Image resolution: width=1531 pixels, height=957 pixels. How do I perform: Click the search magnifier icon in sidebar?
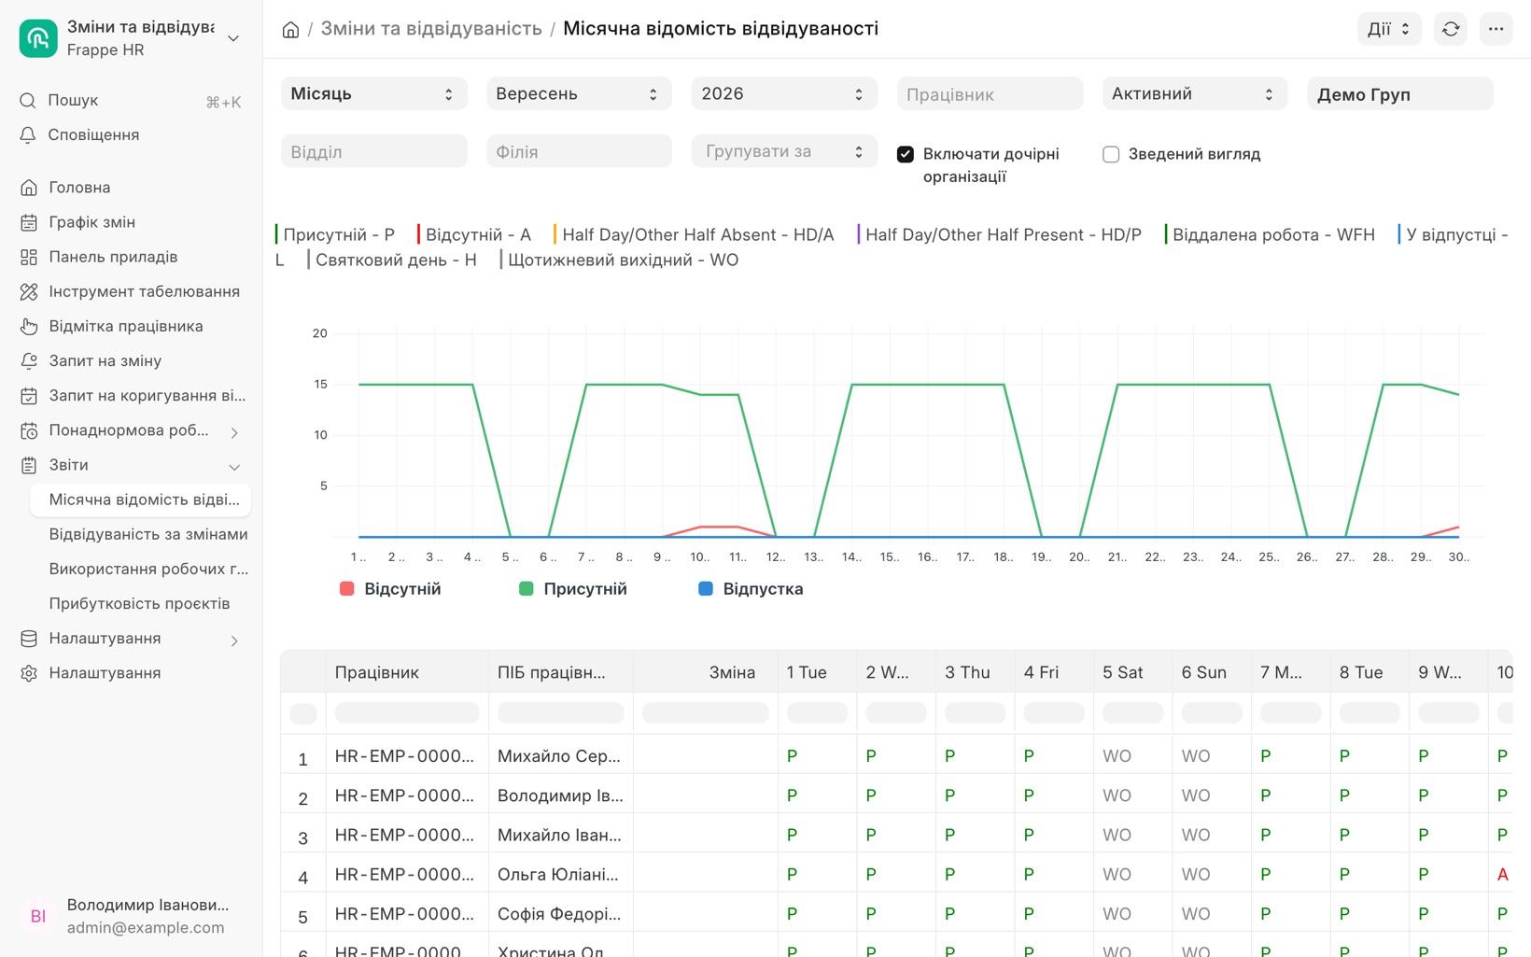click(28, 100)
